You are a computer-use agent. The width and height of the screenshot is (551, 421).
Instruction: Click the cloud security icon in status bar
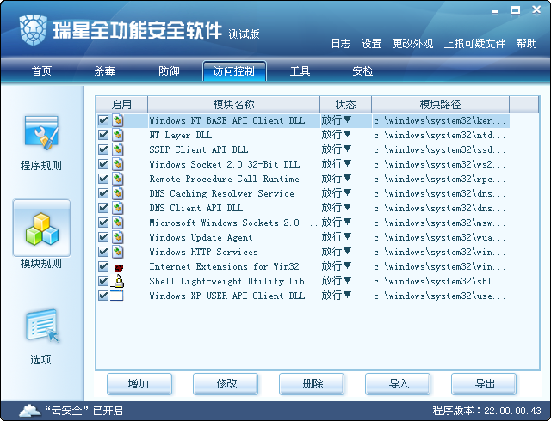30,410
